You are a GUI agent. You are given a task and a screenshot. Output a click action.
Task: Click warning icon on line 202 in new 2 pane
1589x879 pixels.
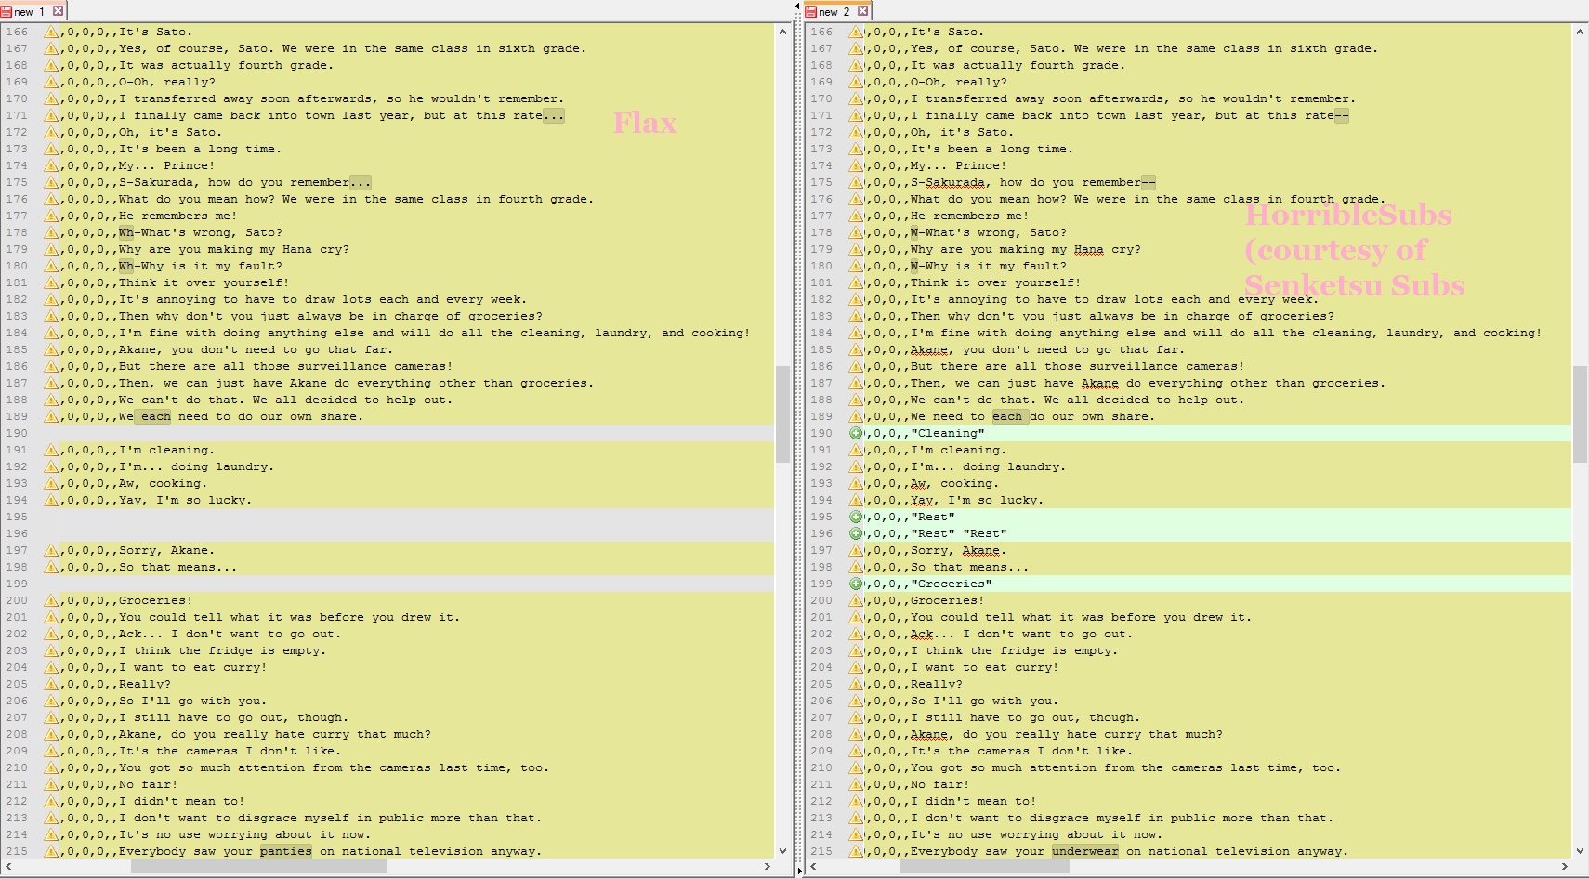856,634
